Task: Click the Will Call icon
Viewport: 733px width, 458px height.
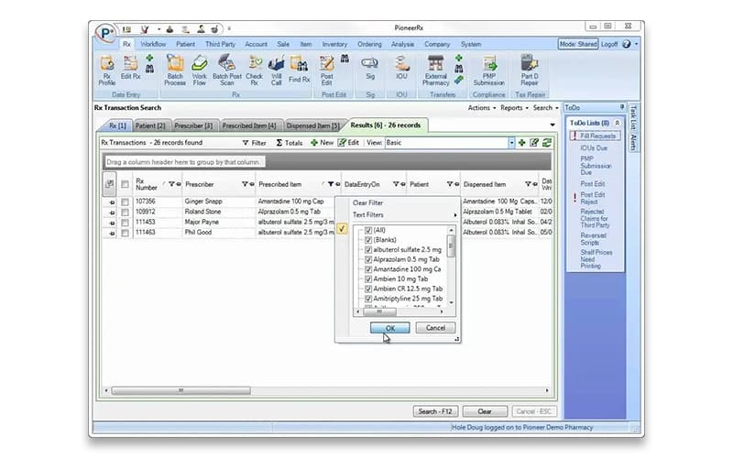Action: click(x=277, y=71)
